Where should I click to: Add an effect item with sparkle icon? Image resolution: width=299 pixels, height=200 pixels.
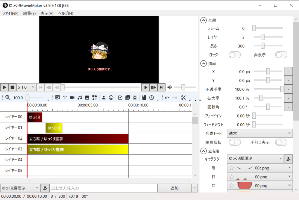click(120, 98)
